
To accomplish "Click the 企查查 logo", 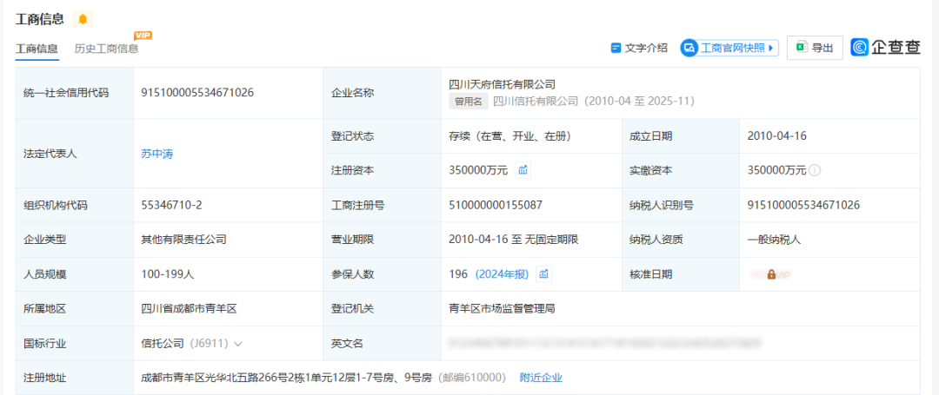I will coord(886,48).
